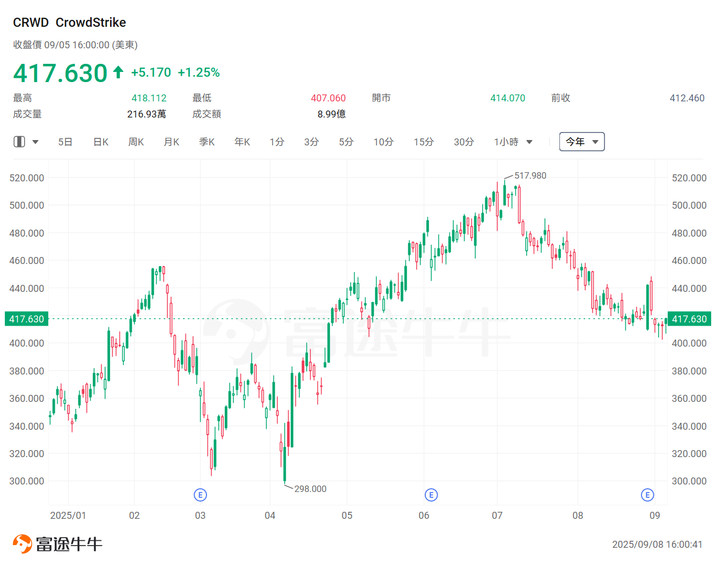Screen dimensions: 716x566
Task: Click the Futu Niuniu logo at bottom left
Action: (x=57, y=543)
